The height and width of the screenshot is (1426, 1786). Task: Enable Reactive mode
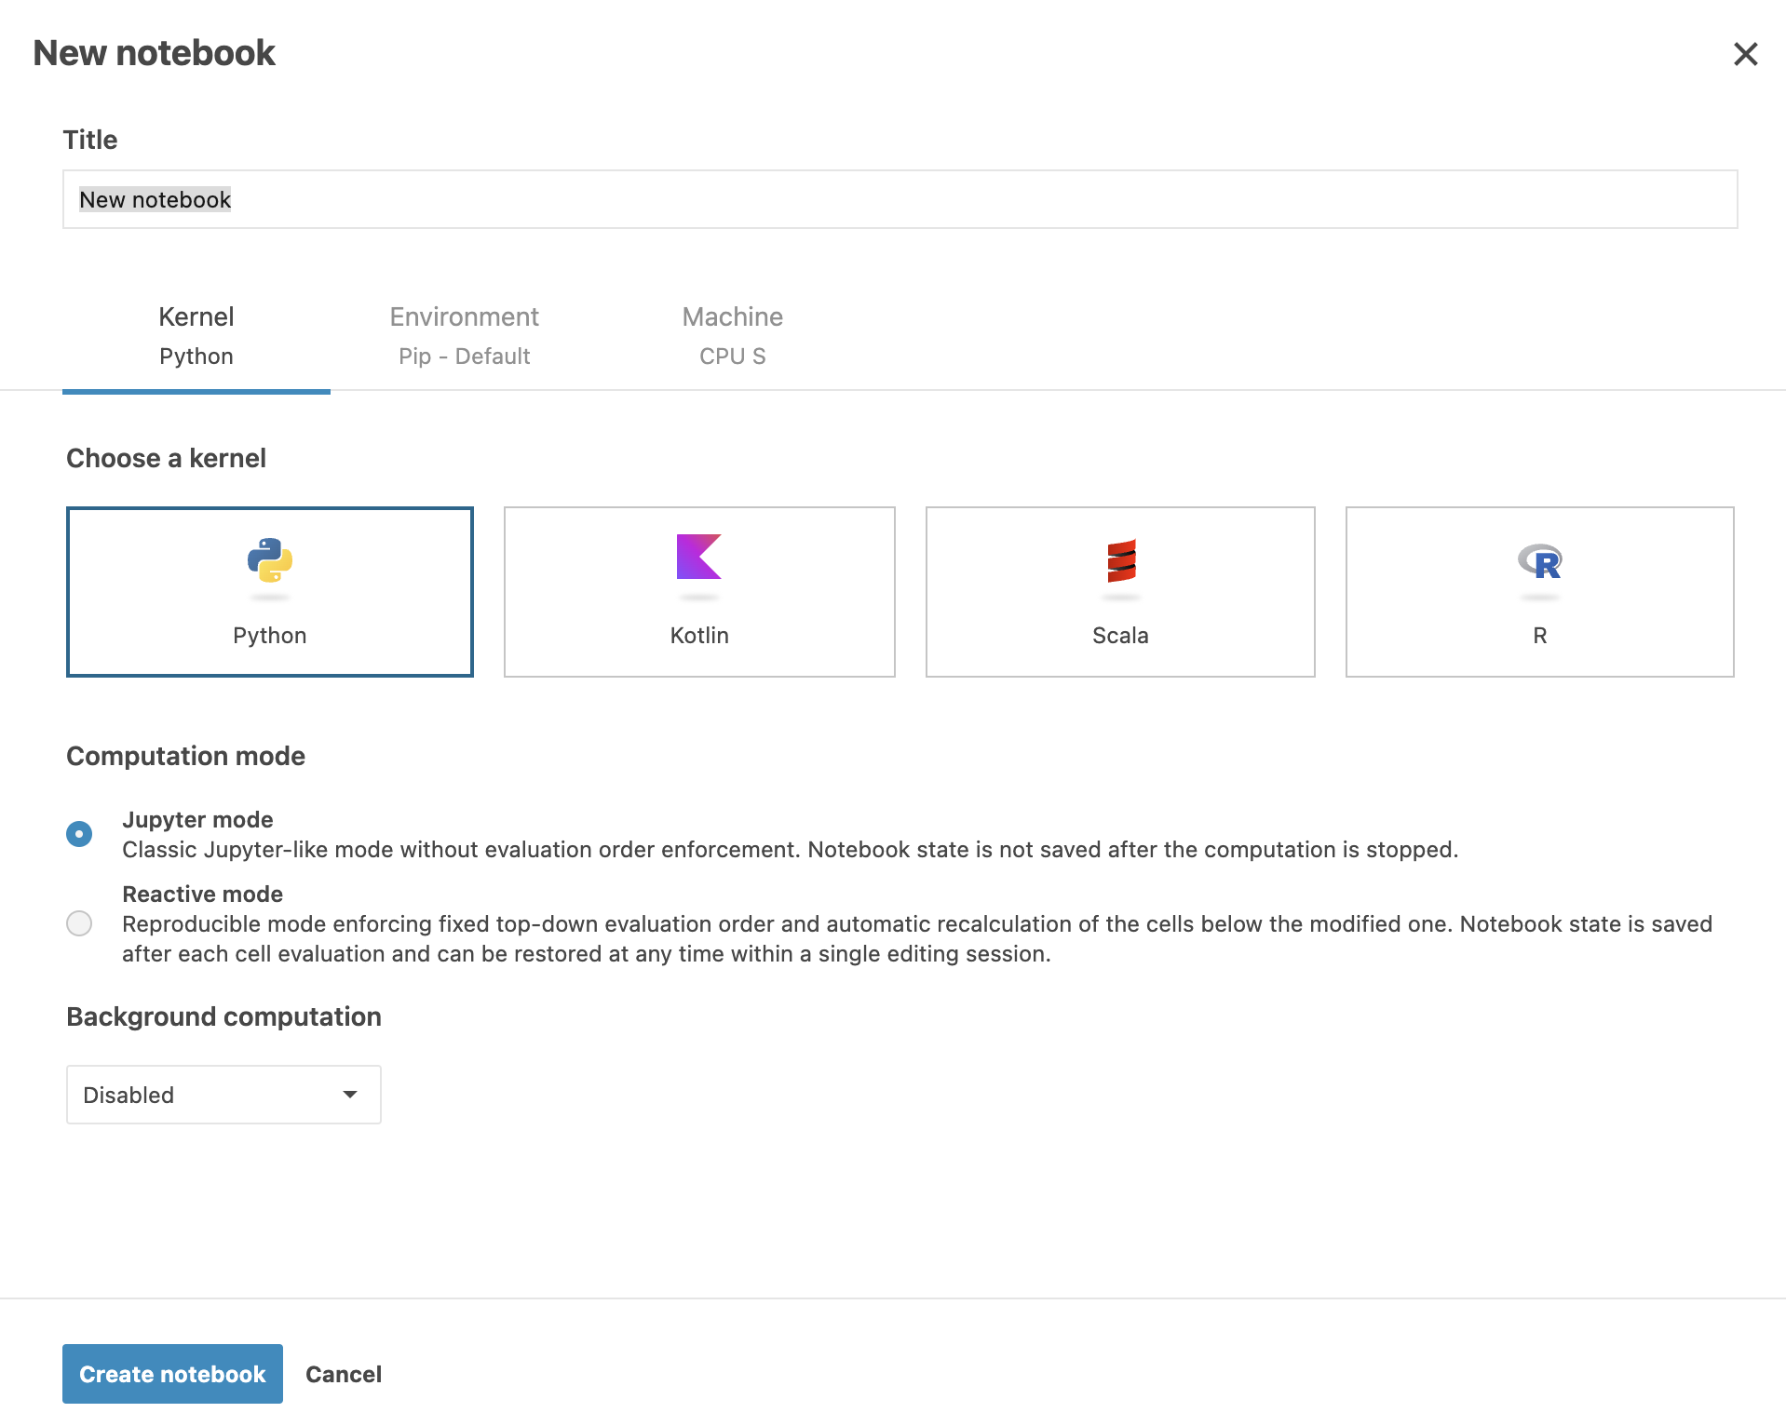coord(79,923)
